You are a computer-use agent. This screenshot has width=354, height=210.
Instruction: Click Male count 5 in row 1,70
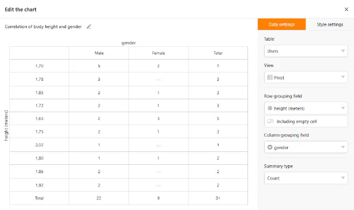point(99,66)
